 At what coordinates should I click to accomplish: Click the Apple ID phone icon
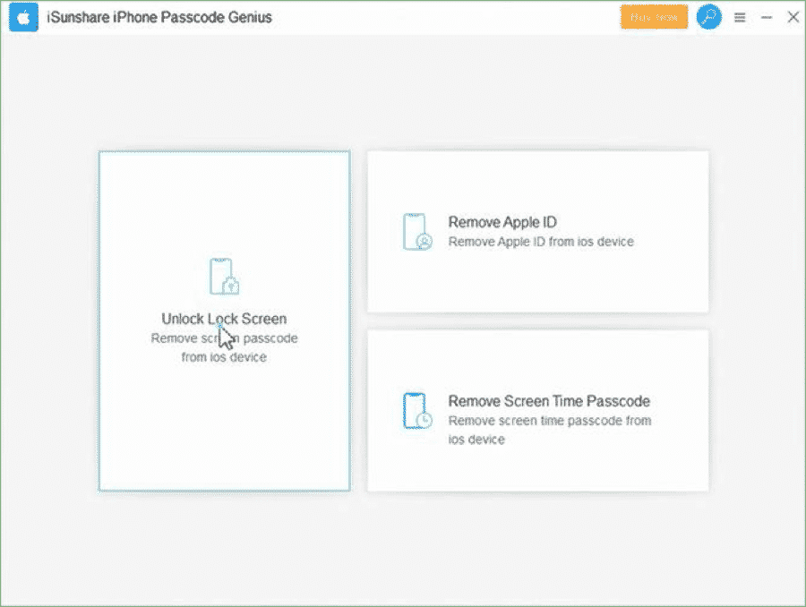[415, 231]
